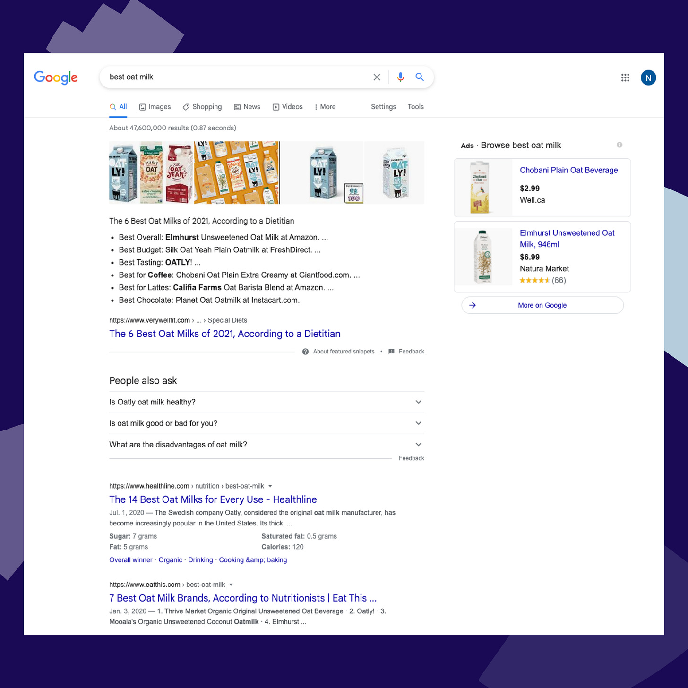Image resolution: width=688 pixels, height=688 pixels.
Task: Click the $6.99 price on Elmhurst ad
Action: coord(530,257)
